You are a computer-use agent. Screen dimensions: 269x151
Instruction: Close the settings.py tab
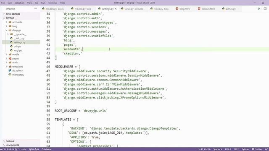pos(116,9)
